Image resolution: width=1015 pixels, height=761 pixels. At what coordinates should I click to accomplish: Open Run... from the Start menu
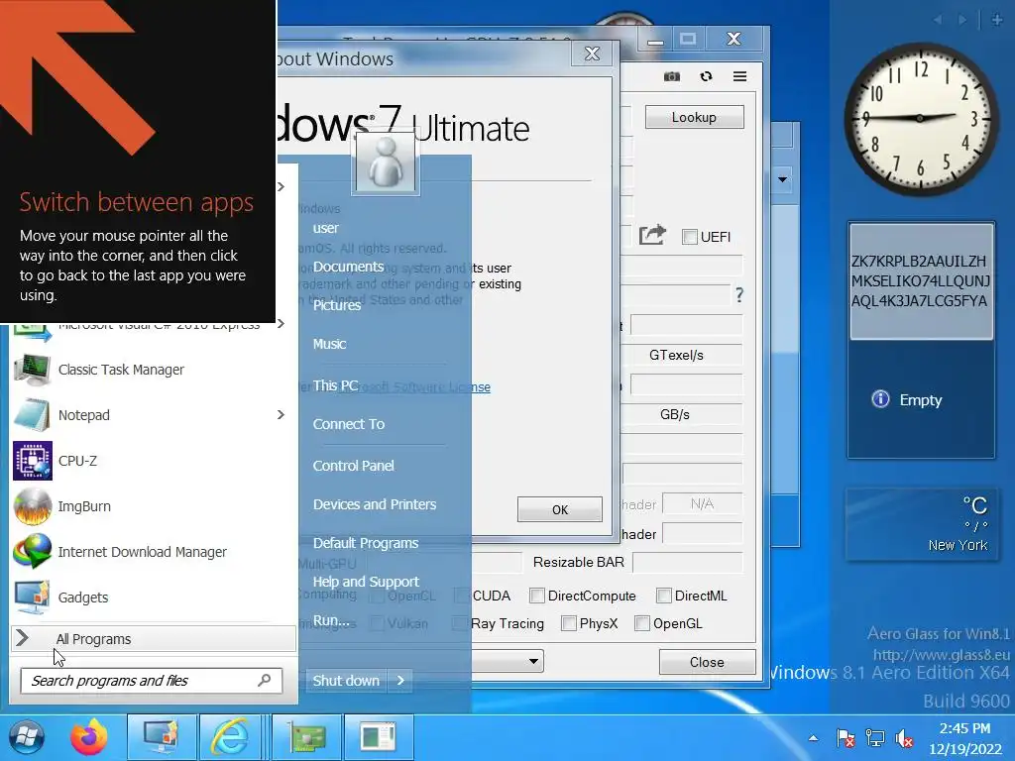pos(331,620)
